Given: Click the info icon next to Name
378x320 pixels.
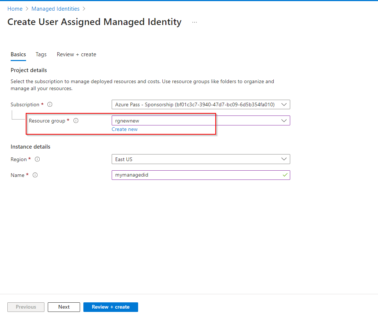Looking at the screenshot, I should pyautogui.click(x=35, y=175).
